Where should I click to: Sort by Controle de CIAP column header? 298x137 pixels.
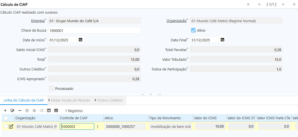(81, 118)
